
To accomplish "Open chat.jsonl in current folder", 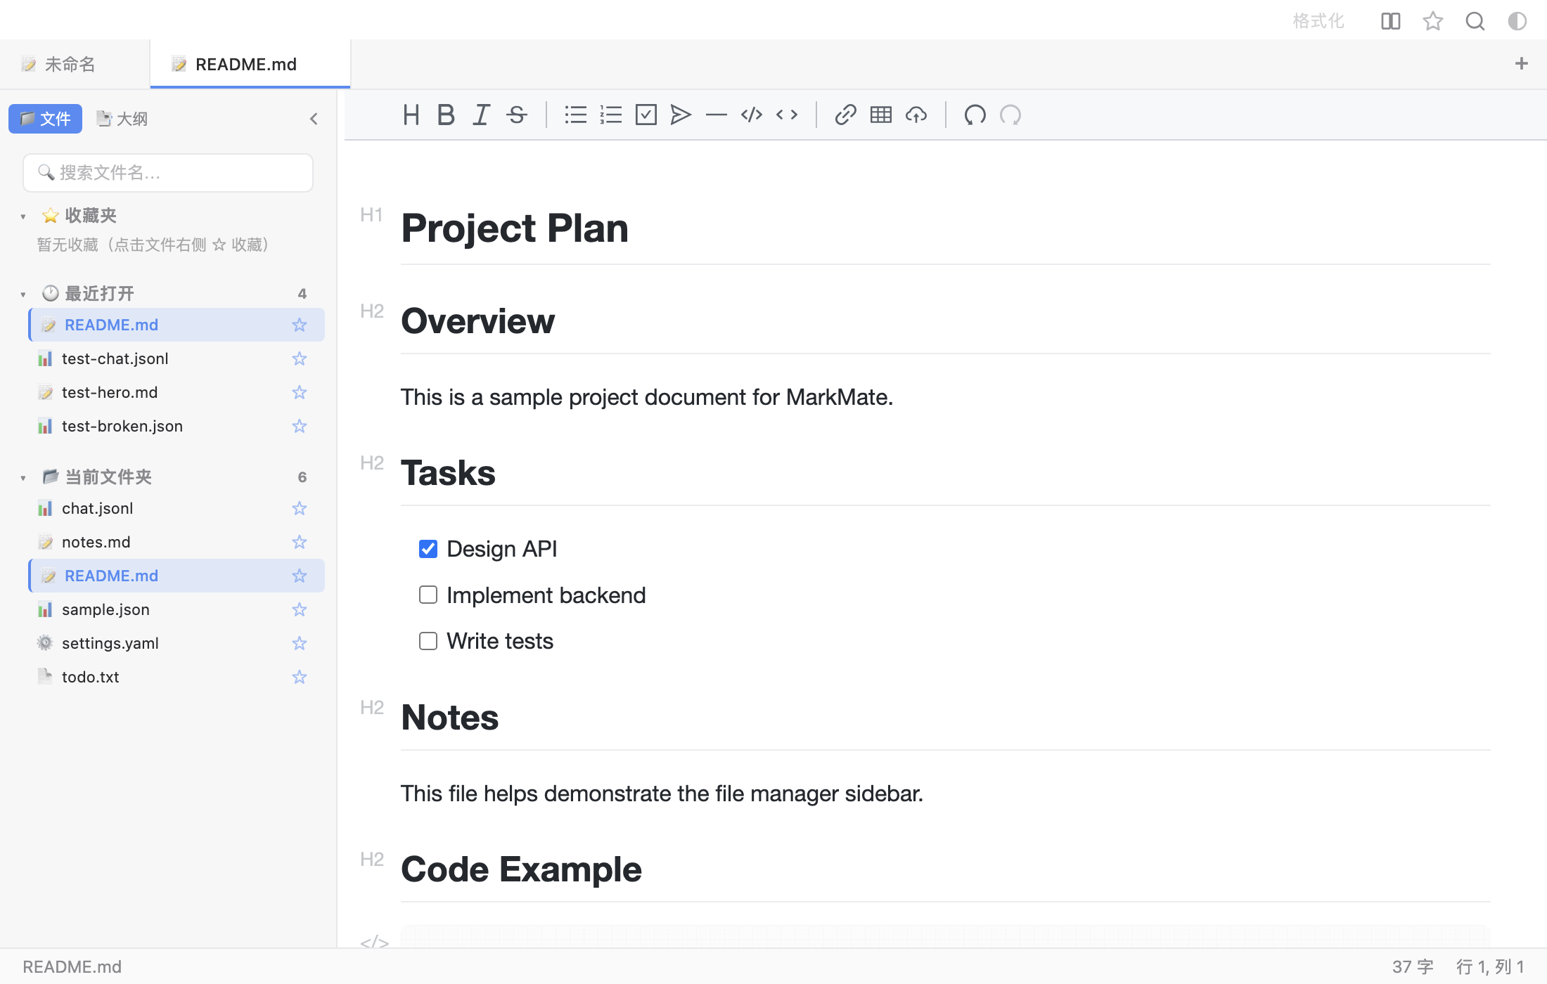I will pyautogui.click(x=176, y=508).
